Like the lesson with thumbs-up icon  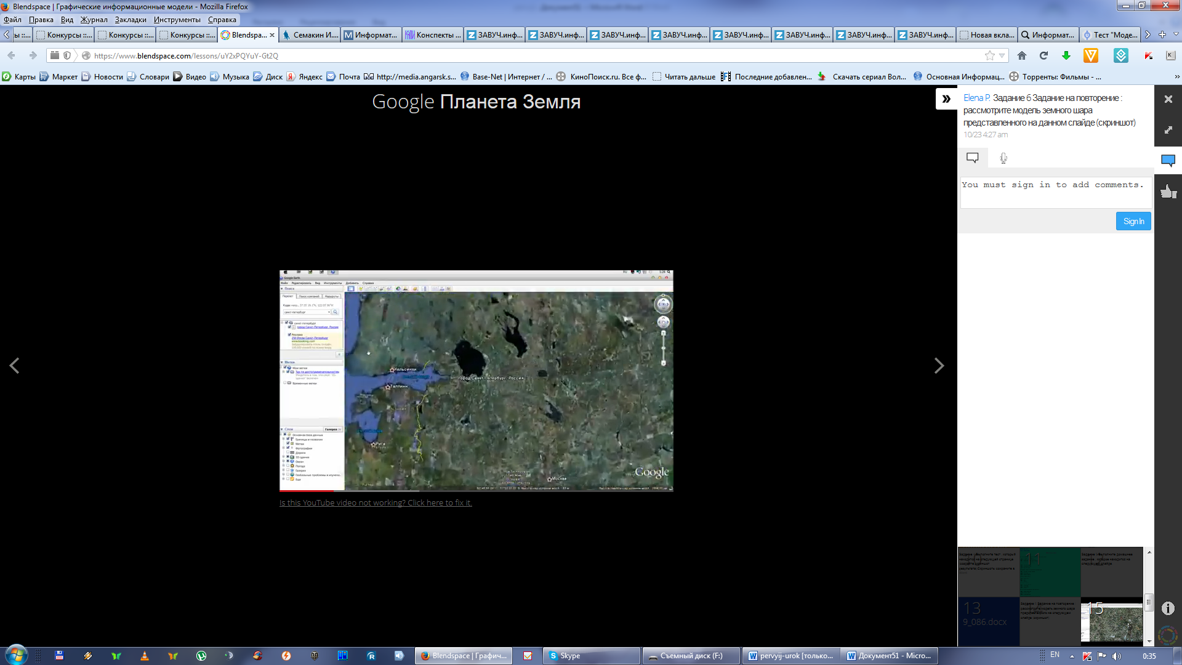pyautogui.click(x=1168, y=191)
